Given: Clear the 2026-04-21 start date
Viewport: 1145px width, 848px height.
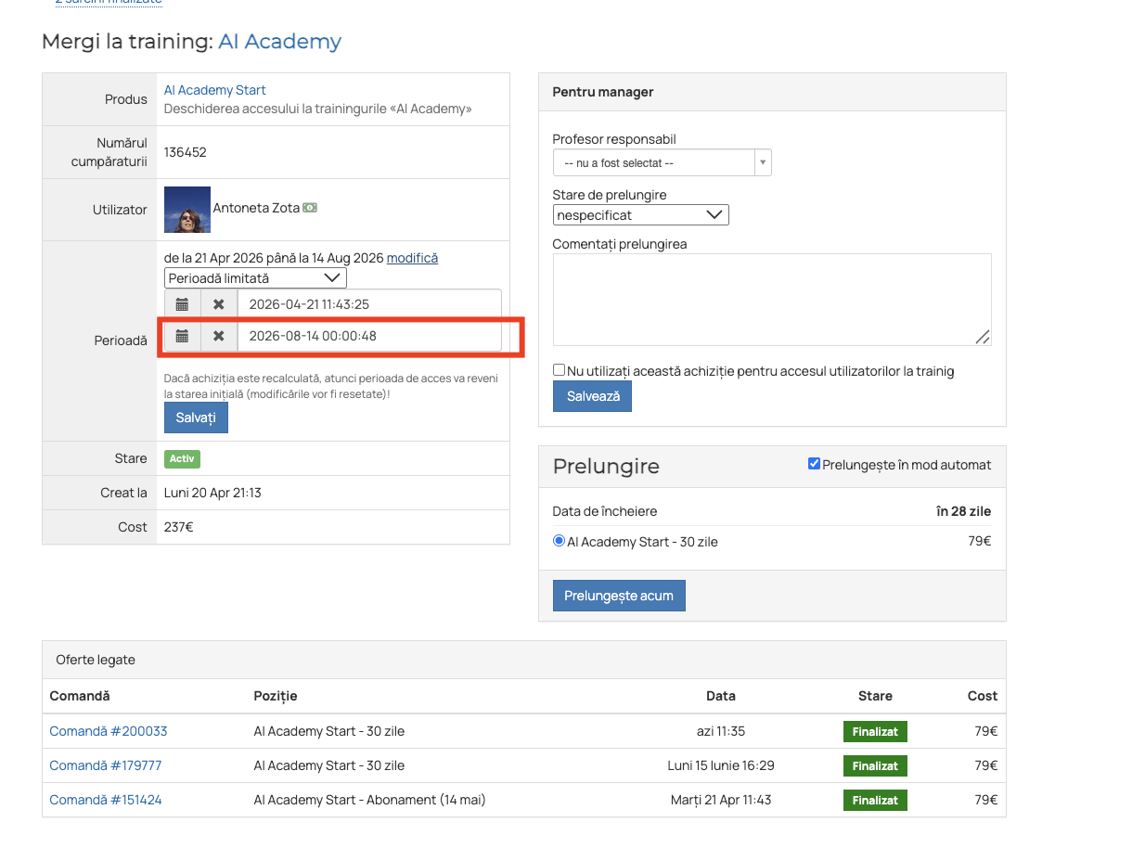Looking at the screenshot, I should (219, 304).
